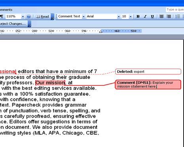
Task: Toggle the Show/Hide paragraph marks icon
Action: coord(2,17)
